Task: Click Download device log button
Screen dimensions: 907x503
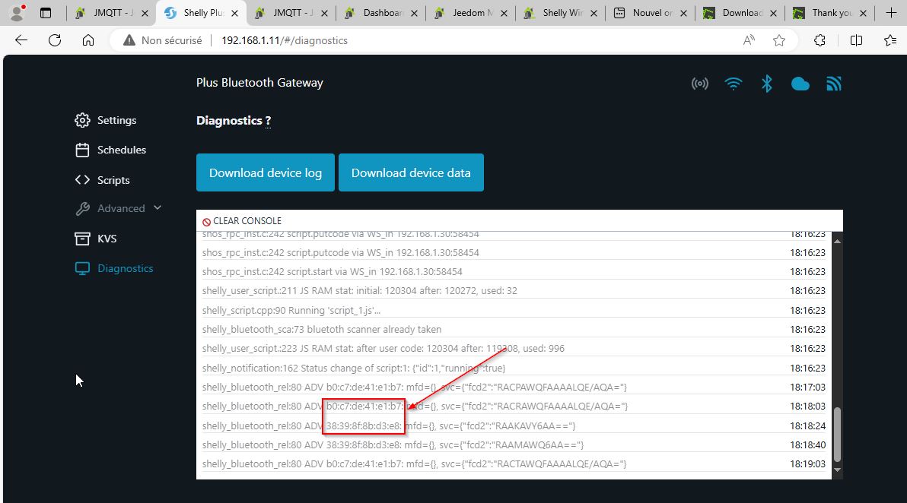Action: coord(266,172)
